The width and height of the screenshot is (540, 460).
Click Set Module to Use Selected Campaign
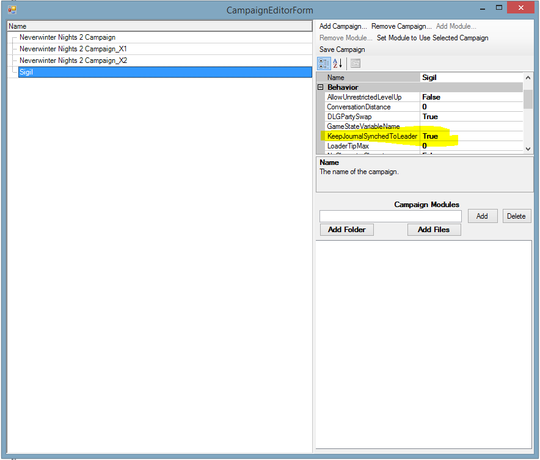coord(432,38)
